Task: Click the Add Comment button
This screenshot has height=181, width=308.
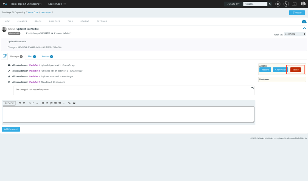Action: click(11, 129)
